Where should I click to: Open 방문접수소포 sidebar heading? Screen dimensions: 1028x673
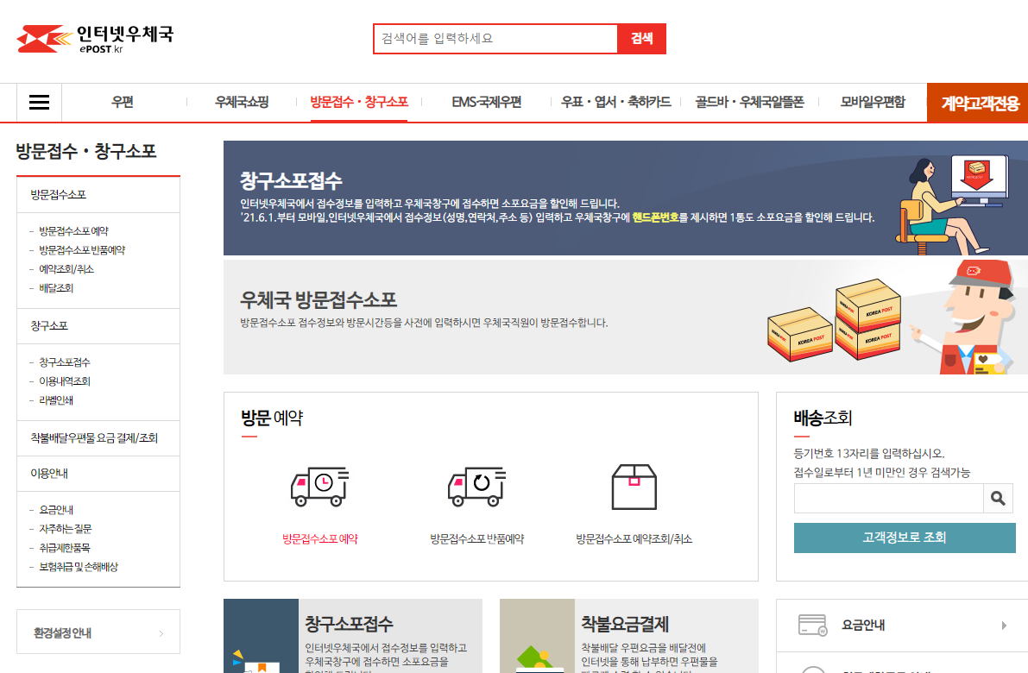point(59,195)
